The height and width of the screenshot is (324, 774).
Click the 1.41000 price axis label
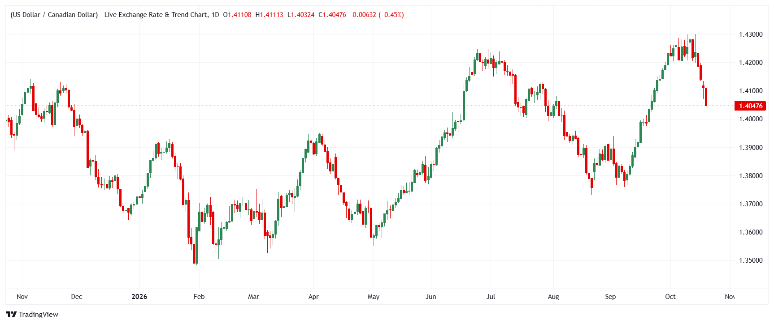click(751, 91)
